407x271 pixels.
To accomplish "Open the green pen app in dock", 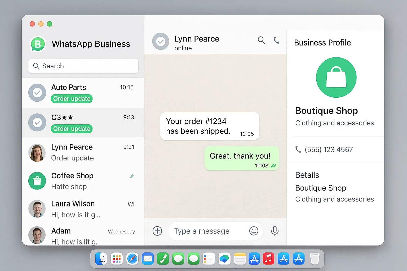I will point(163,259).
